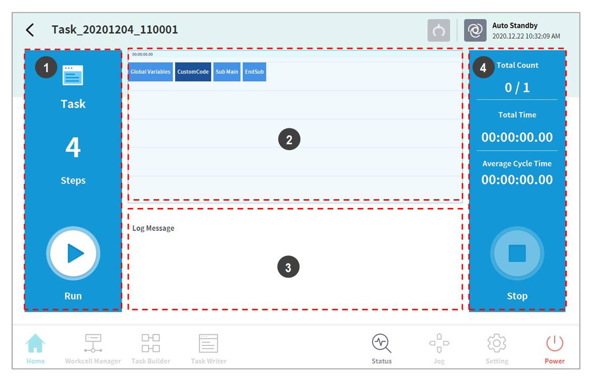The height and width of the screenshot is (377, 597).
Task: Go back using the left arrow icon
Action: pos(30,30)
